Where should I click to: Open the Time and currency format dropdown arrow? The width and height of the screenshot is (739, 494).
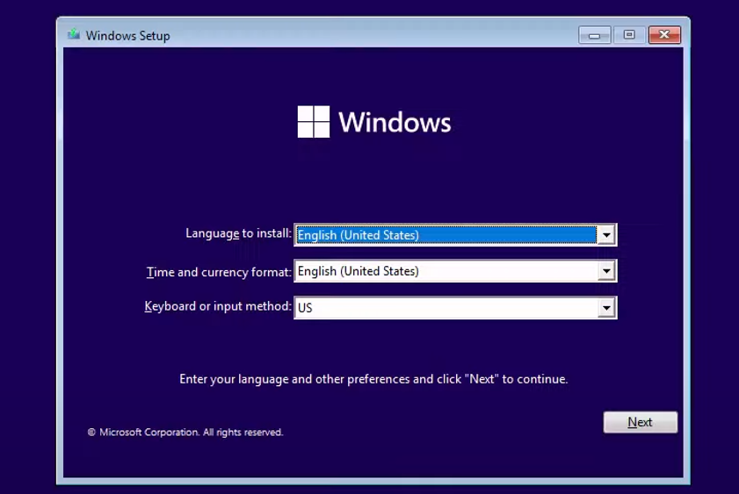coord(605,272)
